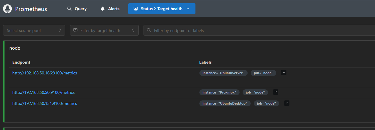Click the search icon in endpoint filter
The width and height of the screenshot is (375, 130).
click(x=149, y=30)
